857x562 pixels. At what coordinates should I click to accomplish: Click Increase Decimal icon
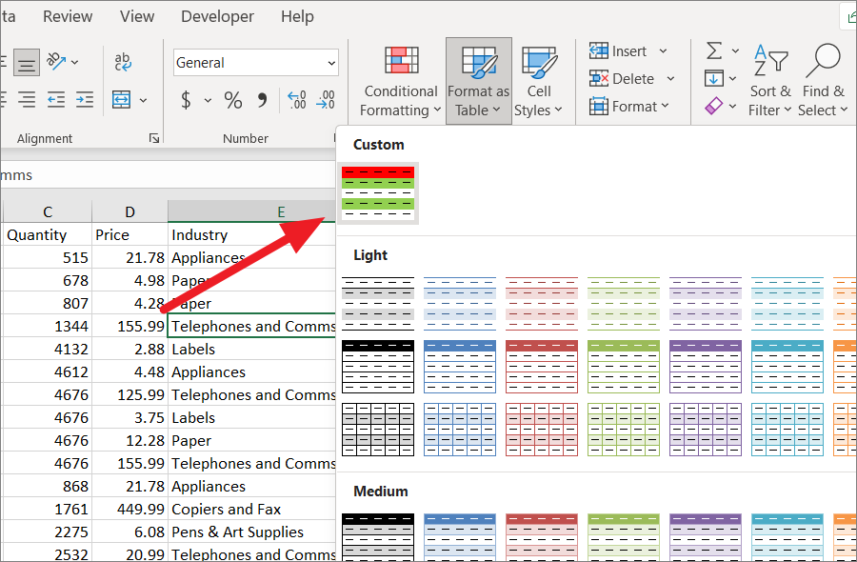click(296, 100)
